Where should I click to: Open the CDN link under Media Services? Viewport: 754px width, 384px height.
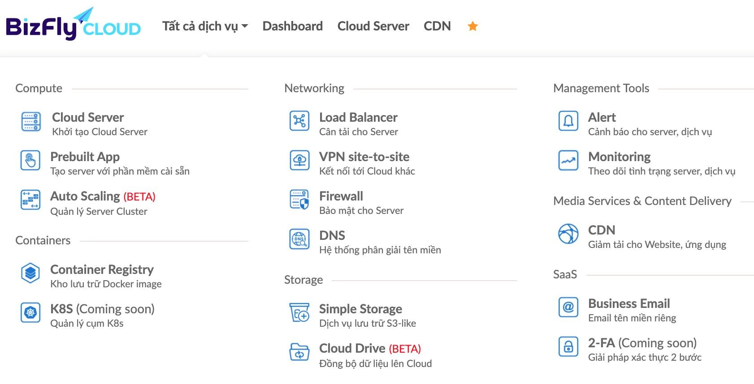click(602, 230)
